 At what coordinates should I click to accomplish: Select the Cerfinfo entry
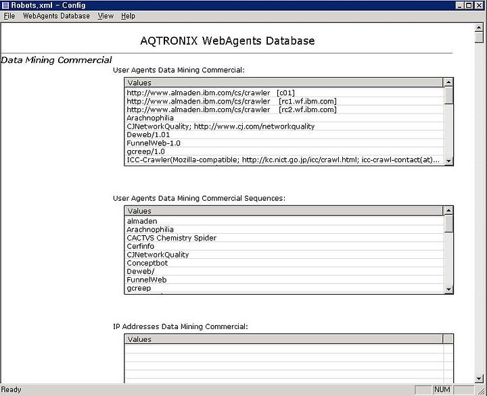click(285, 246)
